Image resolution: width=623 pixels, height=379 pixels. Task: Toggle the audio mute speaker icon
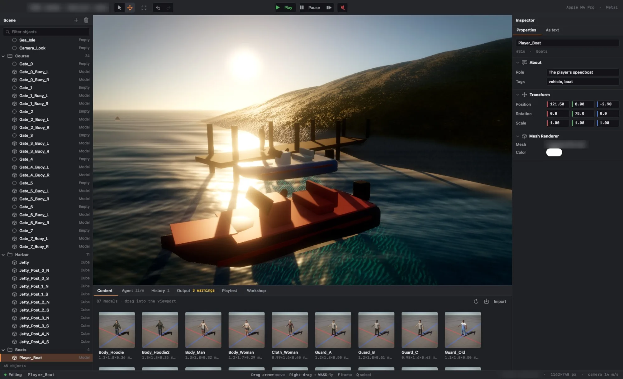pos(342,8)
